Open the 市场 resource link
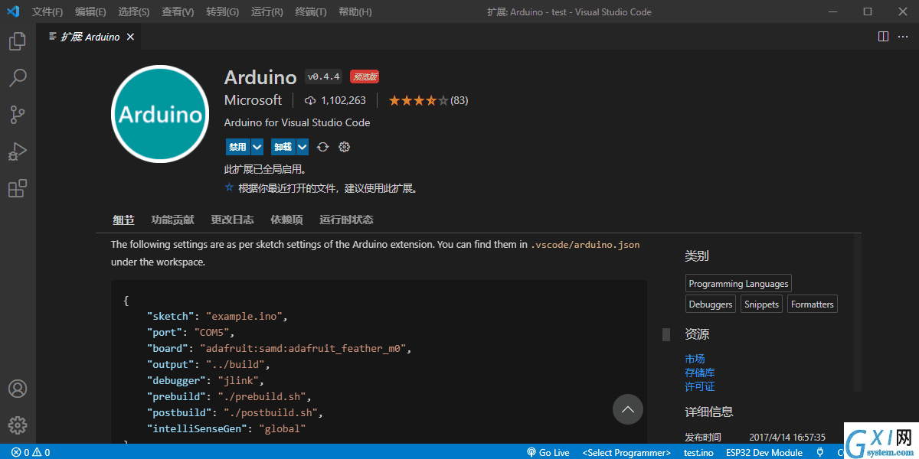The height and width of the screenshot is (459, 919). [695, 359]
